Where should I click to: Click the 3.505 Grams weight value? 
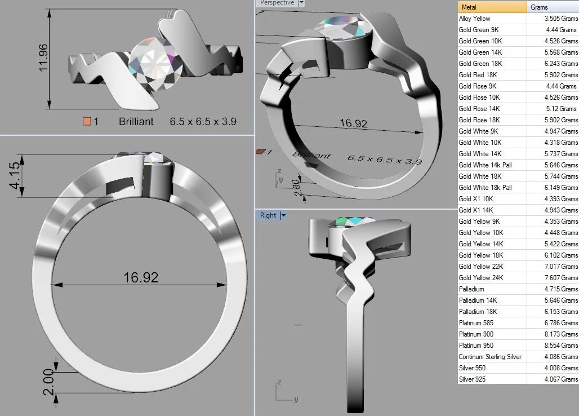click(562, 19)
